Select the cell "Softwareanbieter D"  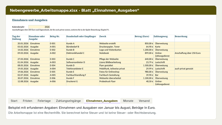83,62
